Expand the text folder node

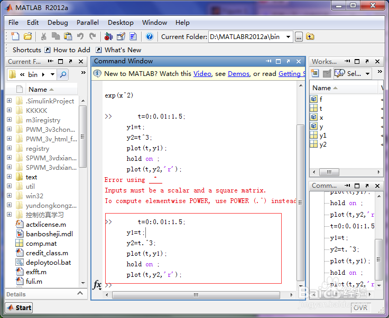[9, 177]
